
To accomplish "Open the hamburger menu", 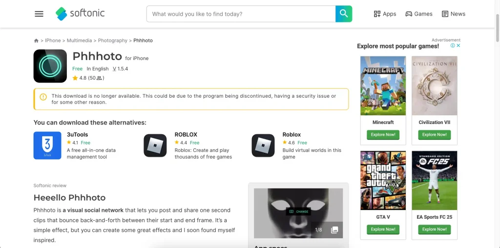I will tap(39, 14).
